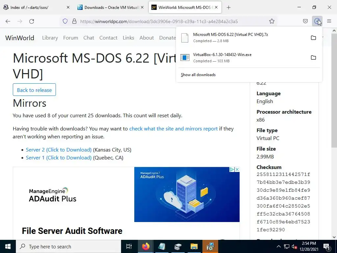Image resolution: width=337 pixels, height=253 pixels.
Task: Open File Explorer from the taskbar
Action: pyautogui.click(x=194, y=246)
